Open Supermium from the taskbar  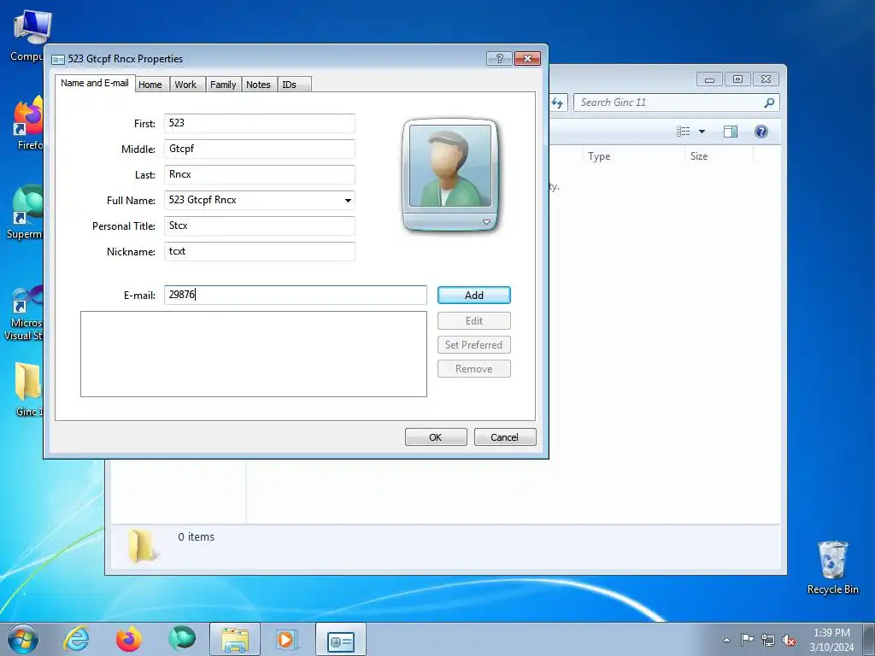(x=182, y=639)
